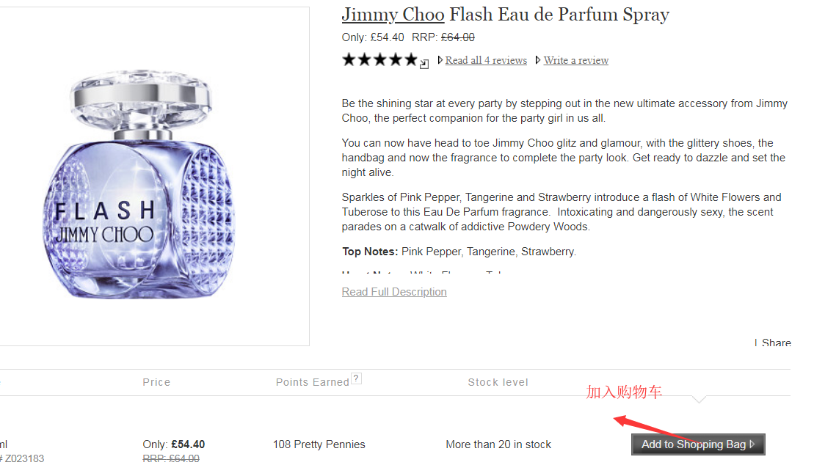Click the question mark help icon by Points Earned
814x465 pixels.
[356, 379]
